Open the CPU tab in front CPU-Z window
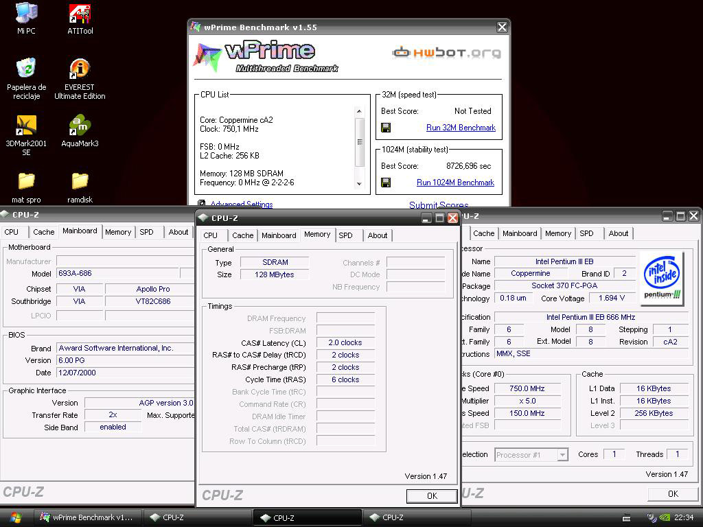Viewport: 703px width, 527px height. (x=210, y=235)
